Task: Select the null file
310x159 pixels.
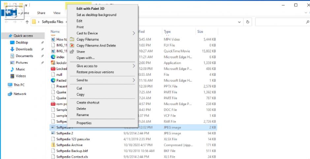Action: click(x=59, y=75)
